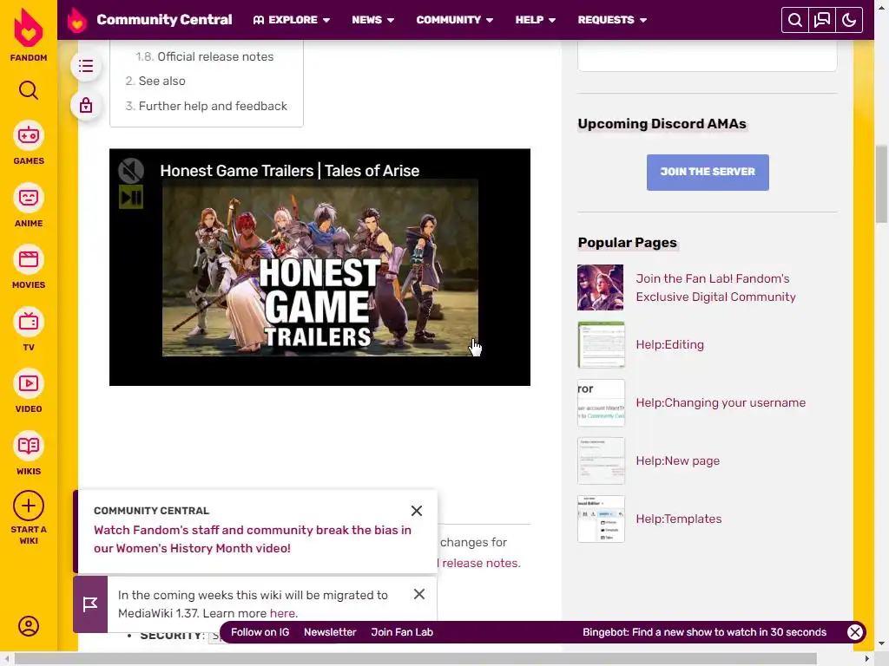889x666 pixels.
Task: Click Follow on IG link
Action: (260, 632)
